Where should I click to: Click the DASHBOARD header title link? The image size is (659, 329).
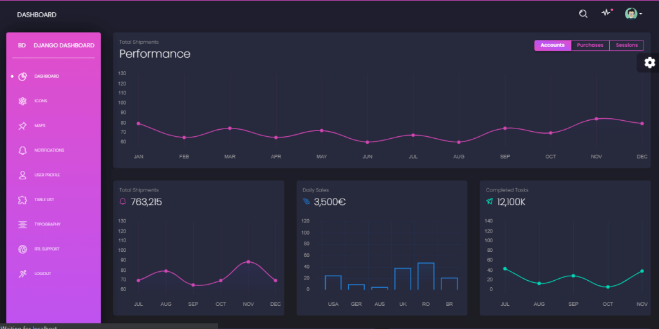click(37, 15)
